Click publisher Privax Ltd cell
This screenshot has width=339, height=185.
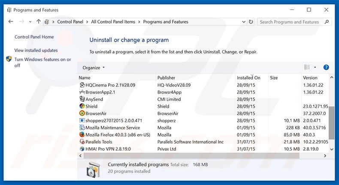[x=166, y=149]
